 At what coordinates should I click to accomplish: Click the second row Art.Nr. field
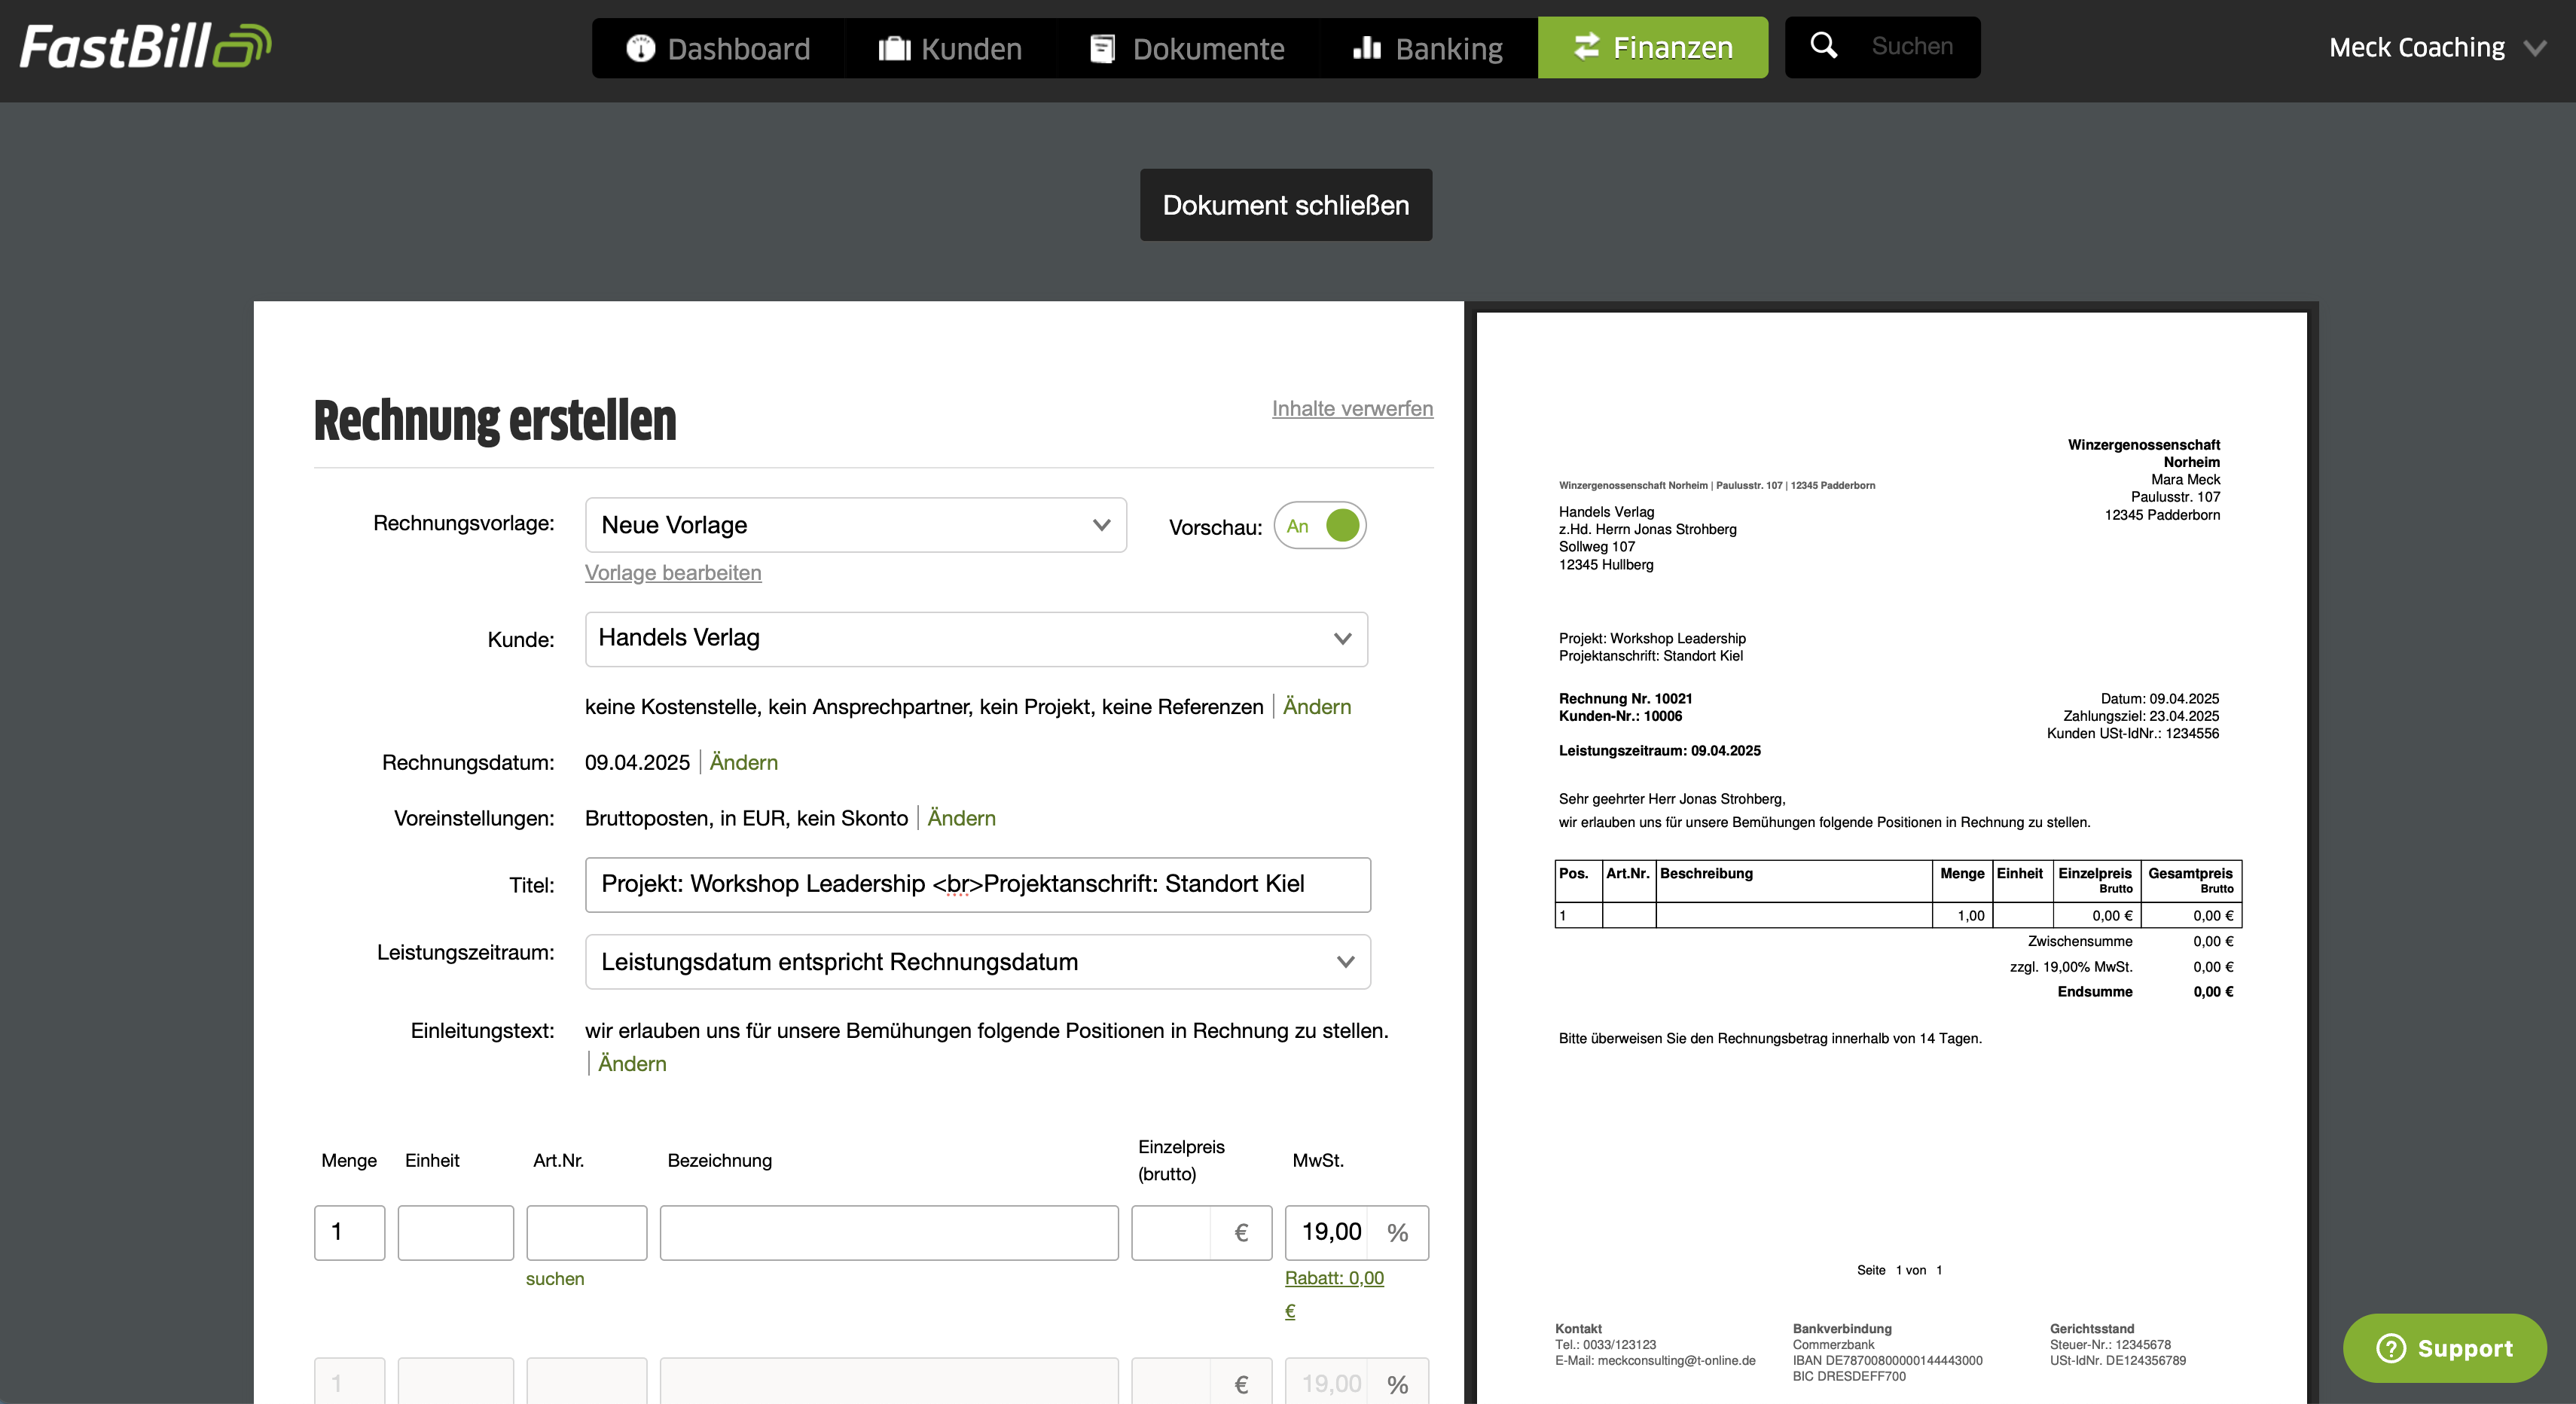point(587,1380)
